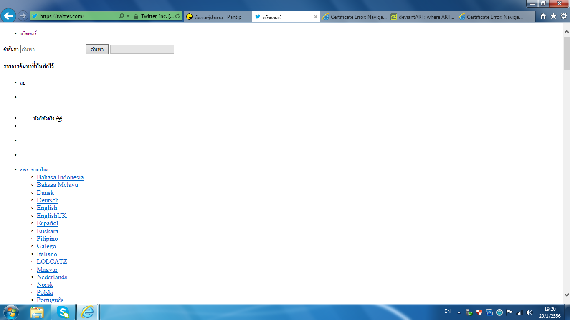Click the ลบ list item
The image size is (570, 320).
coord(23,83)
